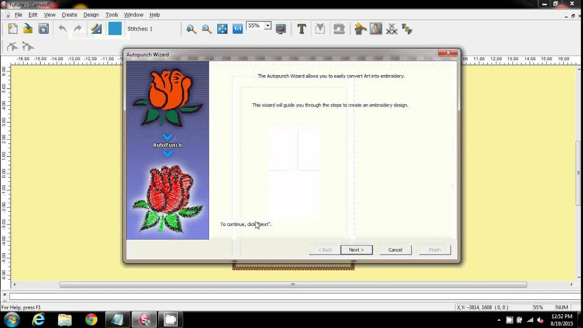Click the grayed-out Back button
Screen dimensions: 583x328
[325, 250]
